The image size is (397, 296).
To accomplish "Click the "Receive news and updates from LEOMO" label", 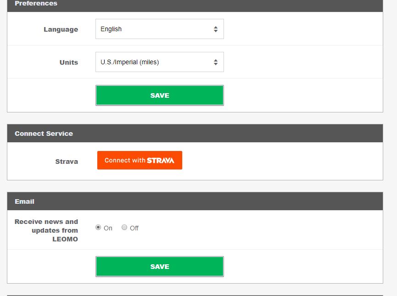I will click(46, 230).
